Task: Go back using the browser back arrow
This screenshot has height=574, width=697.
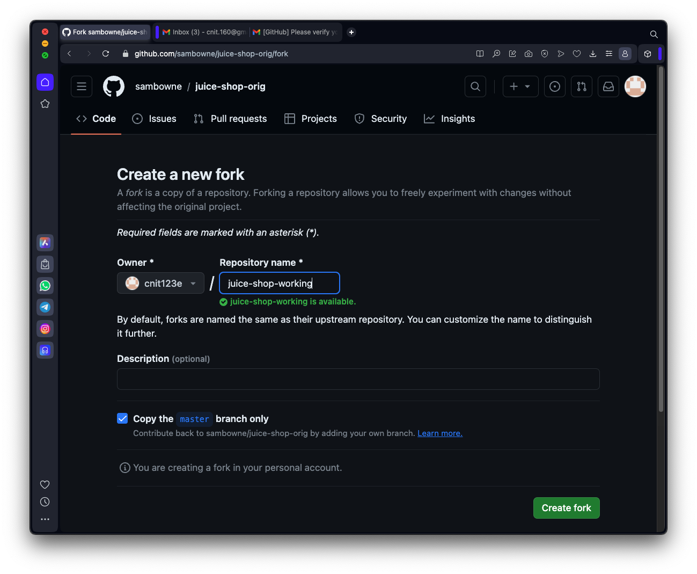Action: click(x=69, y=54)
